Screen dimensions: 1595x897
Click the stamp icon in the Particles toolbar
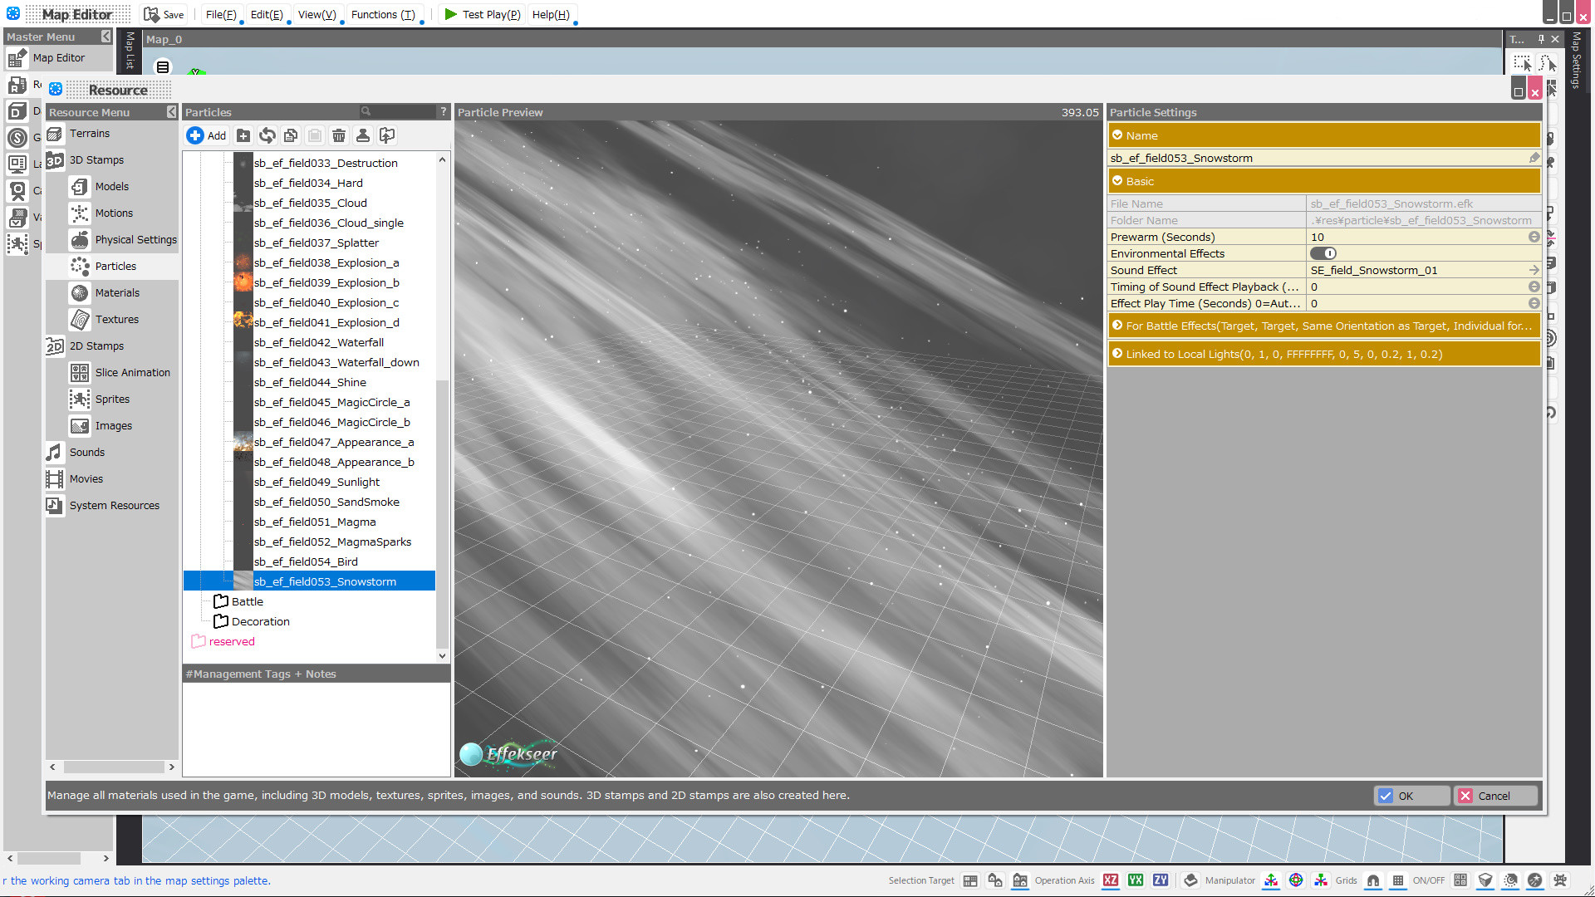click(363, 135)
